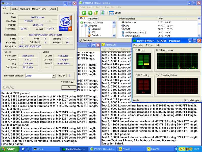Click the EVEREST refresh icon
The image size is (202, 152).
point(103,13)
